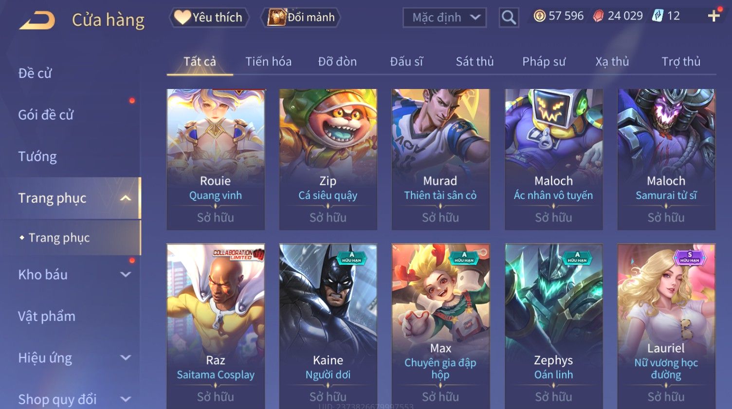Select the Sát thủ tab
The width and height of the screenshot is (732, 409).
[475, 62]
